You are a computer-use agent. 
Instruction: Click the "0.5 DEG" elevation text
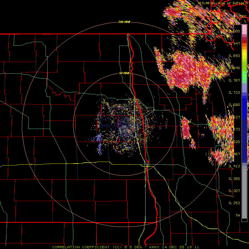[x=133, y=247]
